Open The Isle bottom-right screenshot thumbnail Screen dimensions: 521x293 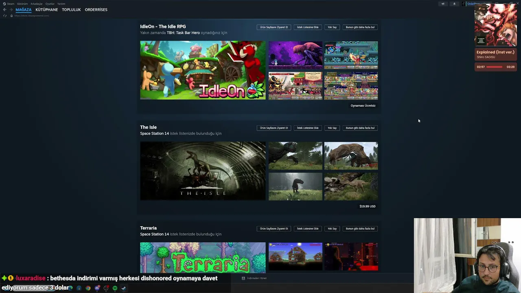point(351,186)
